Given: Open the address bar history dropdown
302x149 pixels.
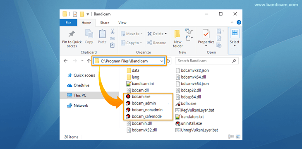Looking at the screenshot, I should point(161,61).
